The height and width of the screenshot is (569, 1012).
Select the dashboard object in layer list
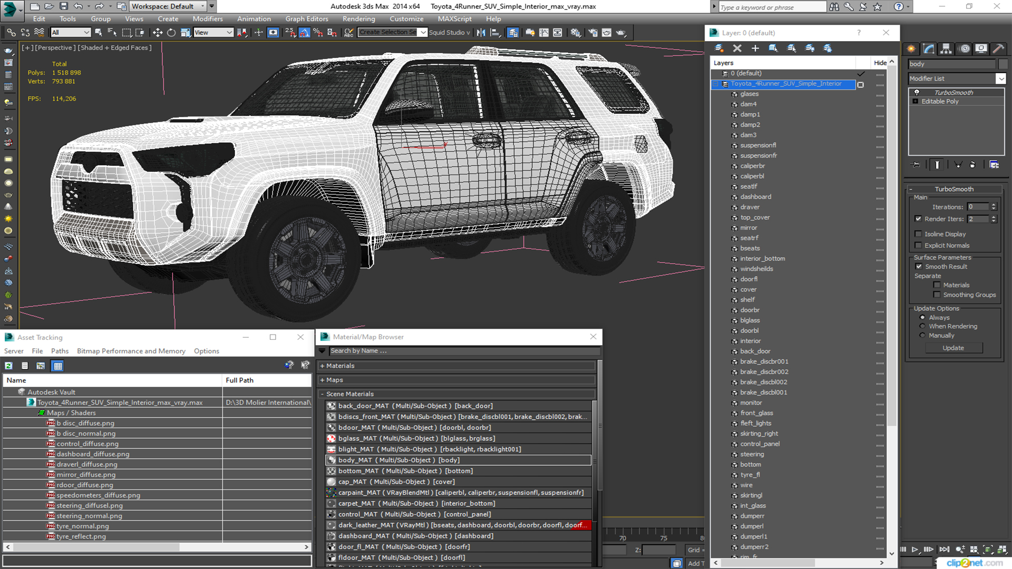tap(755, 197)
